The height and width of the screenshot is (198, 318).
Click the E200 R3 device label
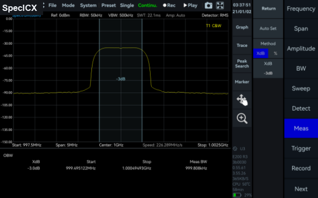click(240, 157)
